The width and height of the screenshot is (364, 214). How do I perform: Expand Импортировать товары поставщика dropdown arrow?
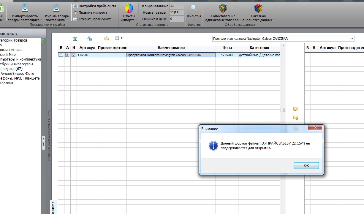(x=41, y=20)
